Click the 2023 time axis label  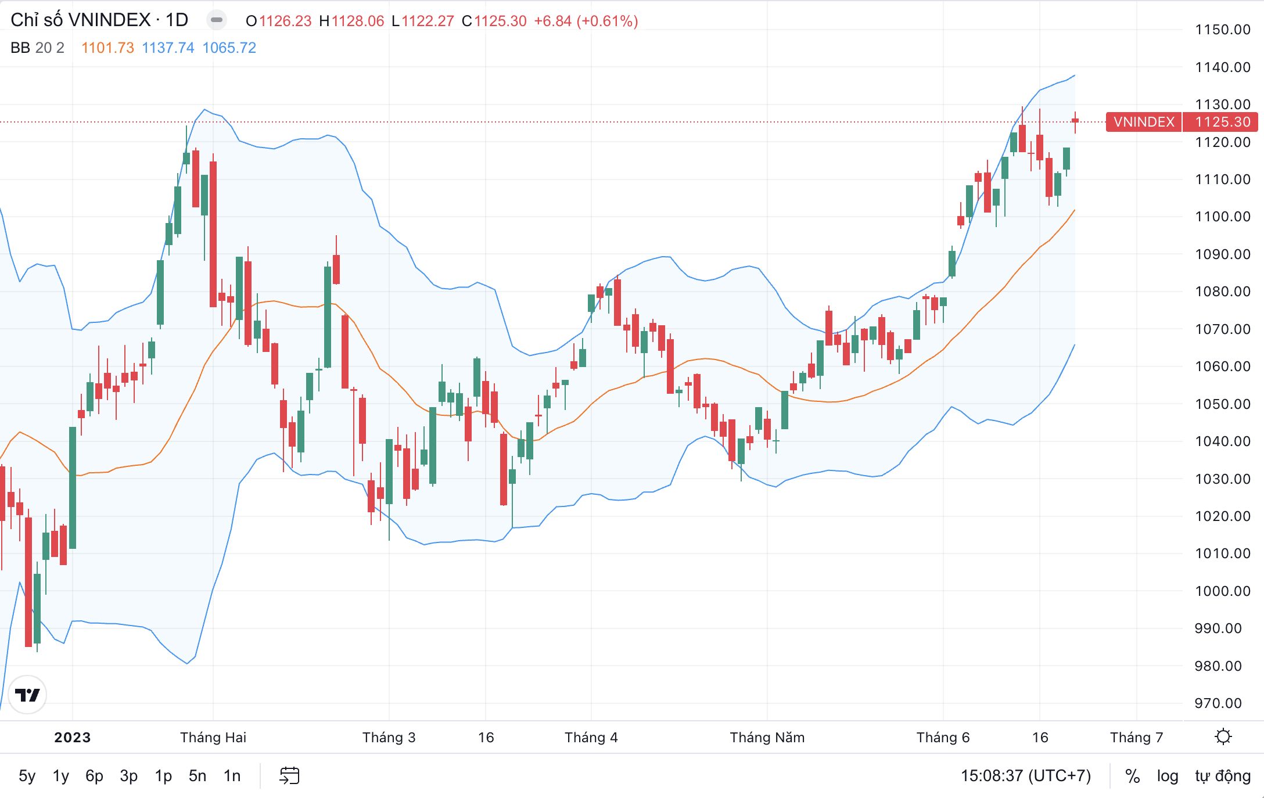coord(73,738)
